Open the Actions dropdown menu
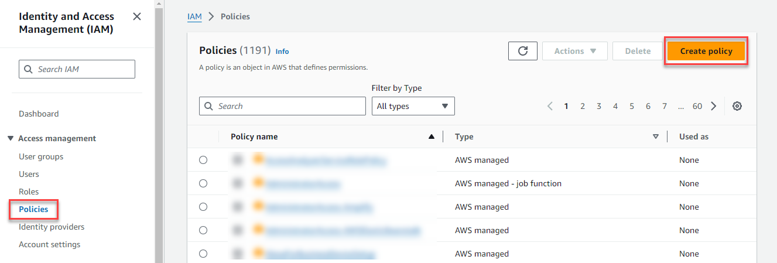Image resolution: width=777 pixels, height=263 pixels. 574,51
